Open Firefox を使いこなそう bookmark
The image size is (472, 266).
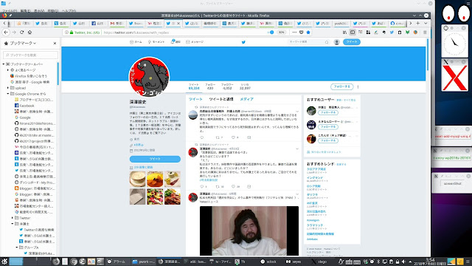29,76
